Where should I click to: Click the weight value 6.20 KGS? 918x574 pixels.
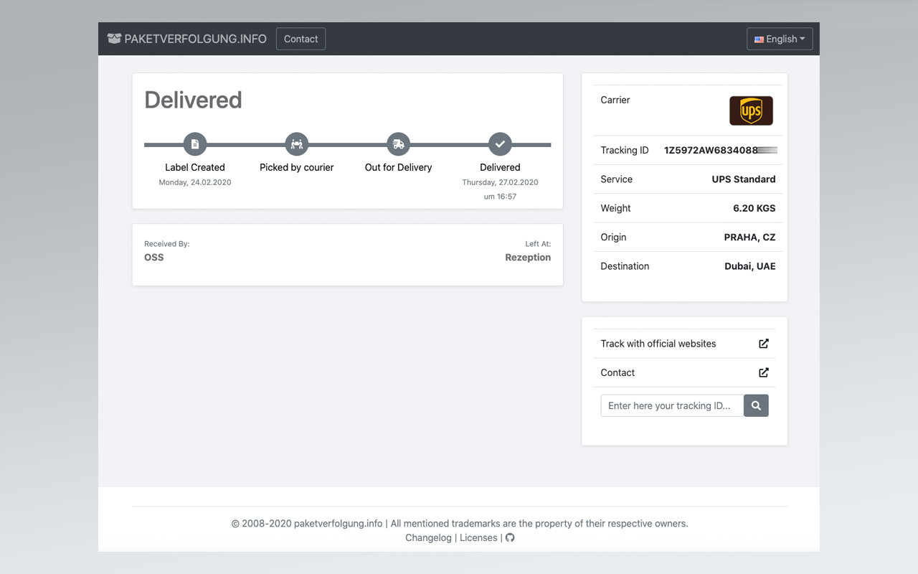click(x=754, y=208)
